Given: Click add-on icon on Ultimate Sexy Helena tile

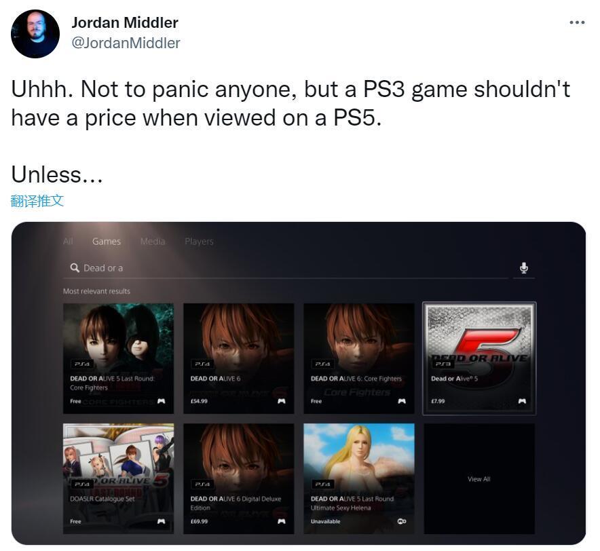Looking at the screenshot, I should click(x=402, y=521).
